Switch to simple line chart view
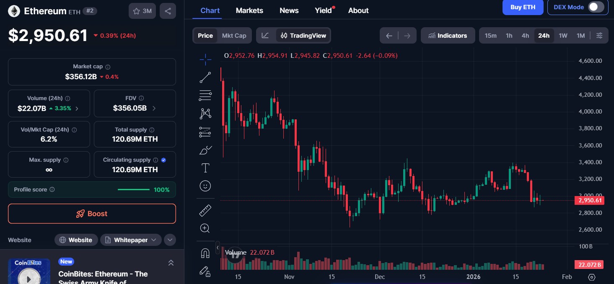614x284 pixels. 265,36
